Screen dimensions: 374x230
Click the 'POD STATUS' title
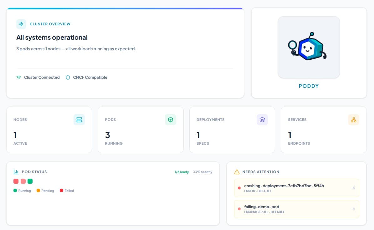(34, 172)
